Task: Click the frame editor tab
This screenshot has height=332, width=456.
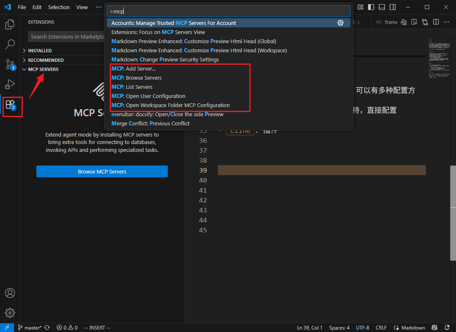Action: [386, 22]
